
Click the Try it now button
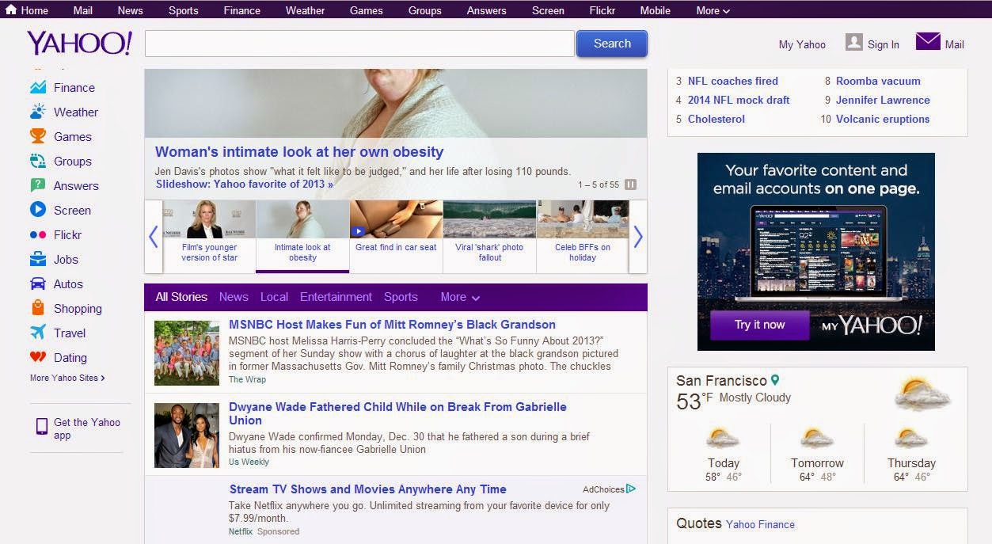[759, 325]
